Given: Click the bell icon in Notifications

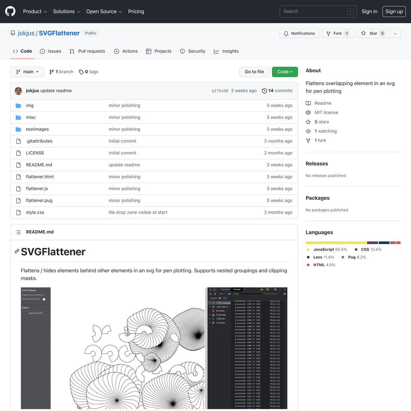Looking at the screenshot, I should click(286, 34).
